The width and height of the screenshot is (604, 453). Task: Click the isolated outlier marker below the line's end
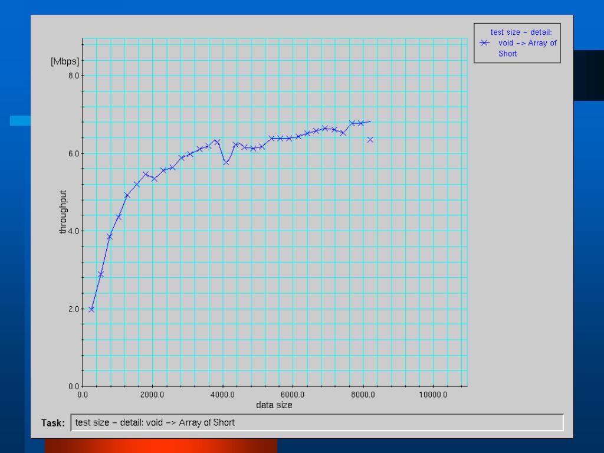point(370,139)
